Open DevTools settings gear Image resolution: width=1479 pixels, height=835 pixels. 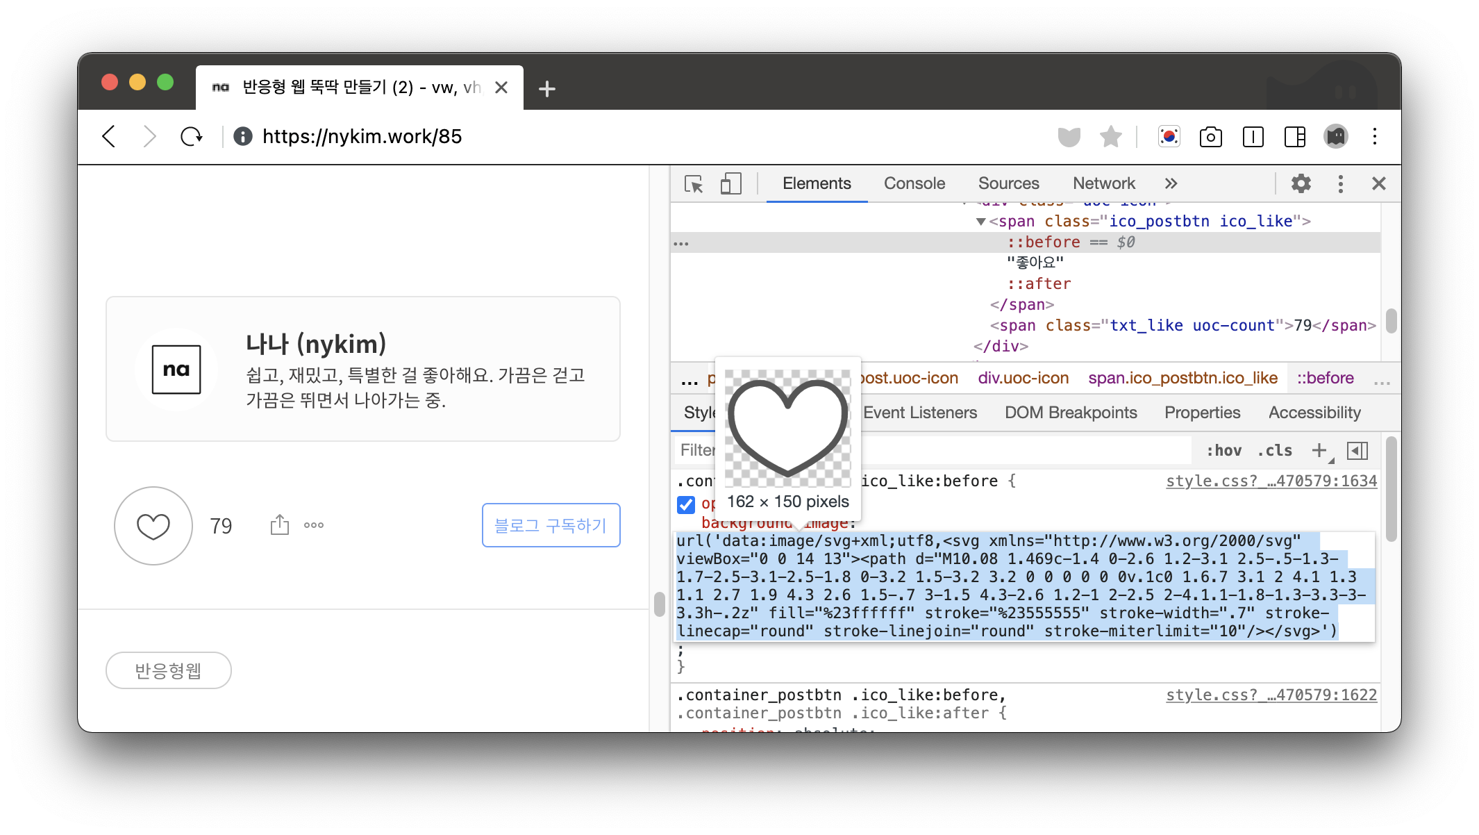tap(1301, 184)
